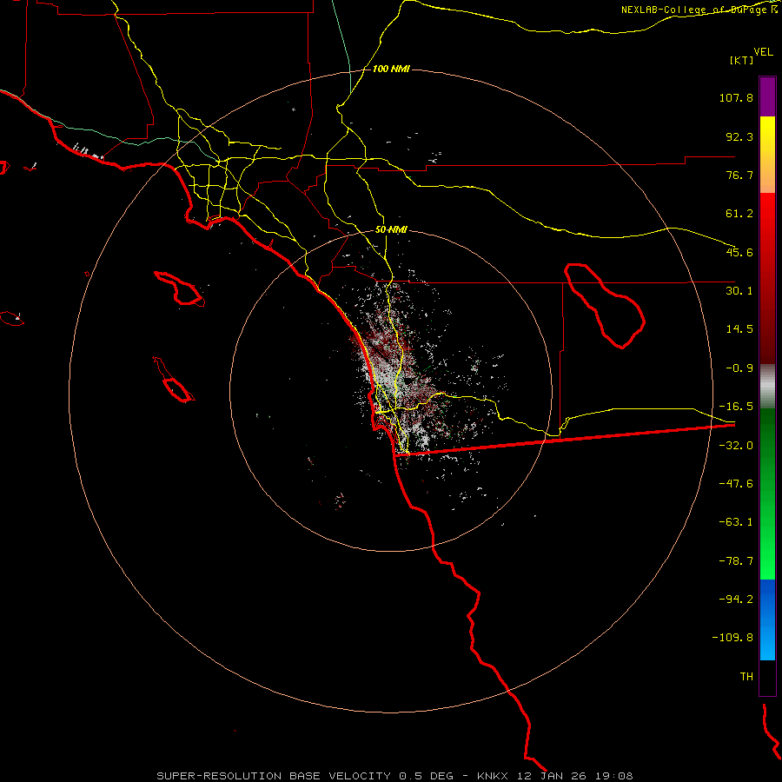782x782 pixels.
Task: Click the [KT] units label
Action: [742, 60]
